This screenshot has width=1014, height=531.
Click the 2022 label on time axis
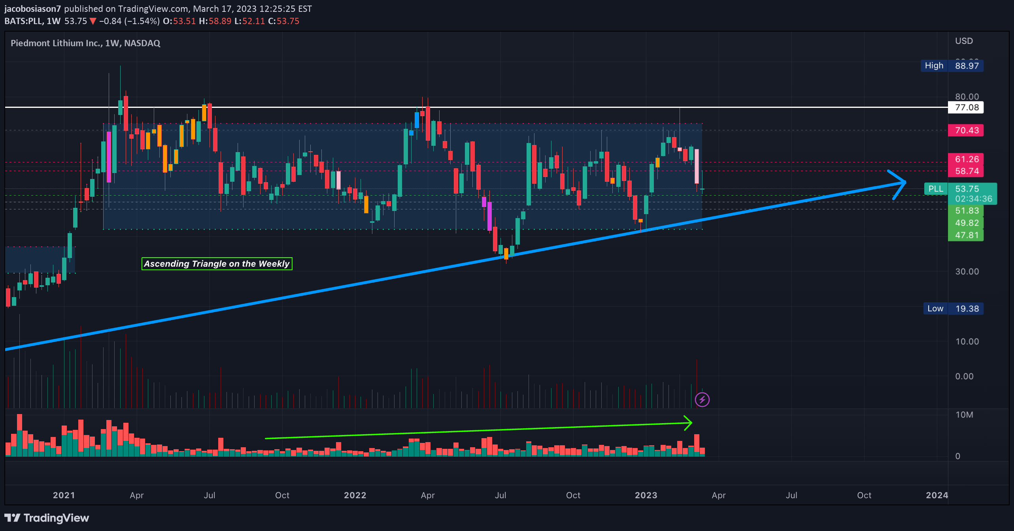point(355,495)
